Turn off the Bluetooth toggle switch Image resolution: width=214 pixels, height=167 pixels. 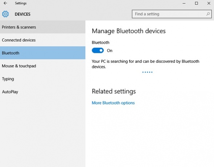click(98, 50)
